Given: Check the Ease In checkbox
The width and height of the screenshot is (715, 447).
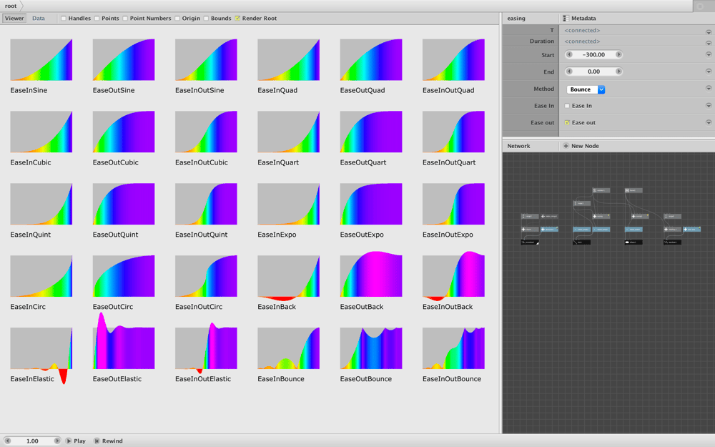Looking at the screenshot, I should 567,106.
